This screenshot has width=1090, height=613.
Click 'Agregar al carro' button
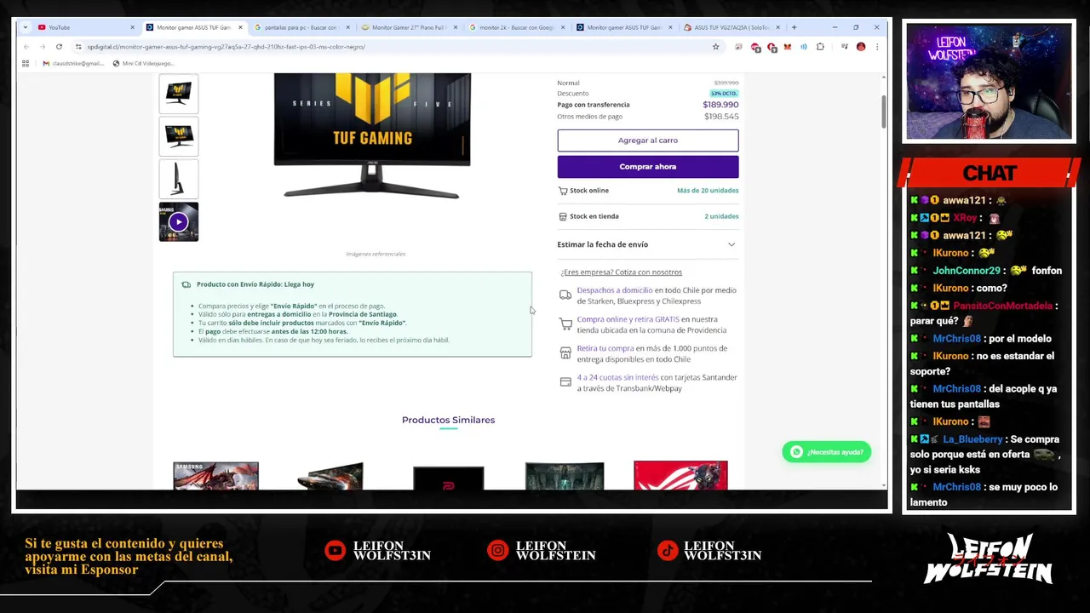(648, 140)
